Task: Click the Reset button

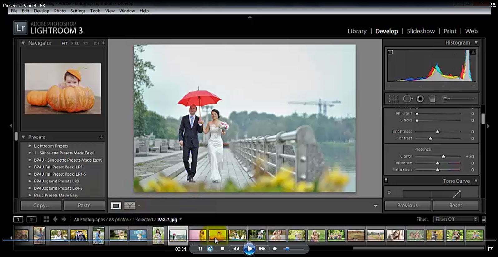Action: click(x=456, y=206)
